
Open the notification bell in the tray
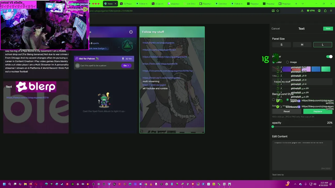tap(331, 184)
